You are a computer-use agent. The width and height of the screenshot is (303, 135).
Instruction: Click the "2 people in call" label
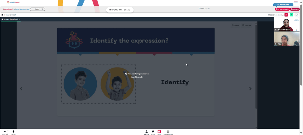coord(10,15)
